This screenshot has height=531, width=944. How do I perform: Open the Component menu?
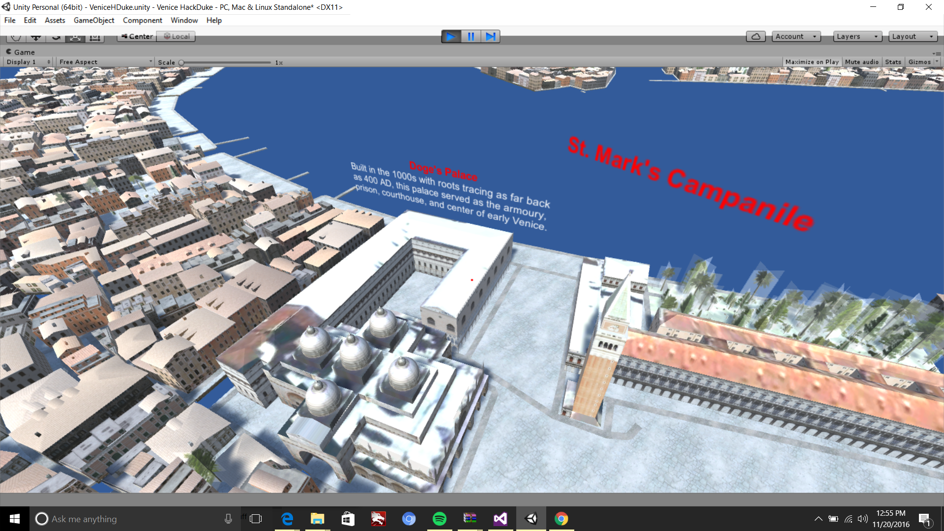coord(142,20)
